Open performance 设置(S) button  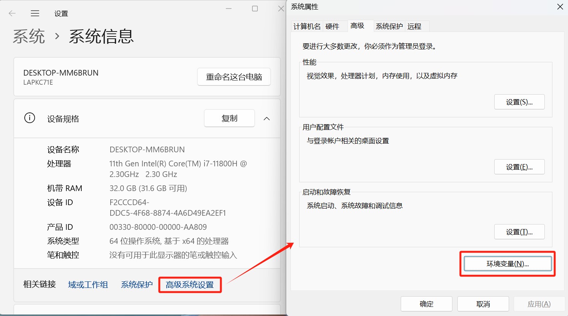[x=519, y=102]
